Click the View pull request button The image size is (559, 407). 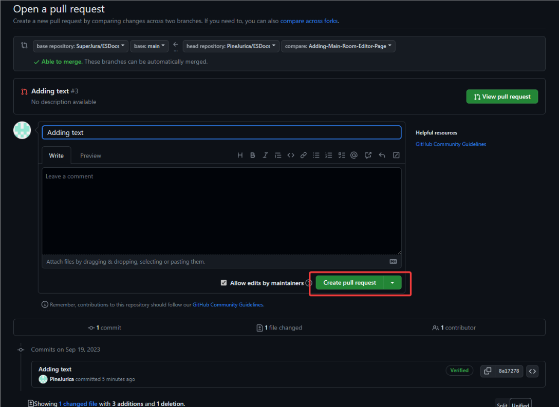[502, 96]
